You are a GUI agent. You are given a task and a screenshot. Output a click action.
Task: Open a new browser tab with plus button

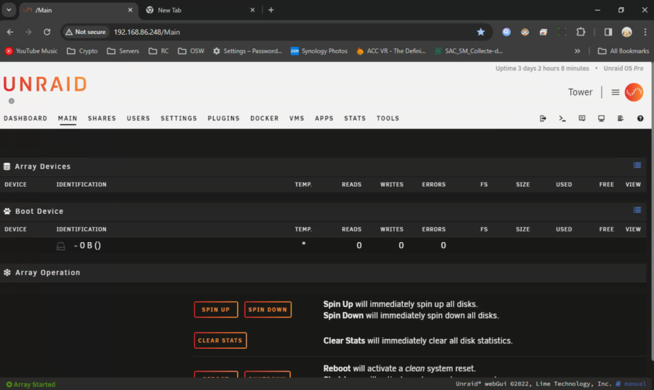pyautogui.click(x=271, y=10)
